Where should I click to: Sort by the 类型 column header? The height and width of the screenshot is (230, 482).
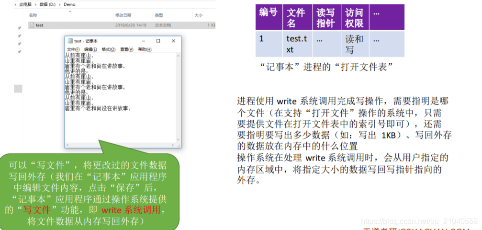(x=159, y=15)
